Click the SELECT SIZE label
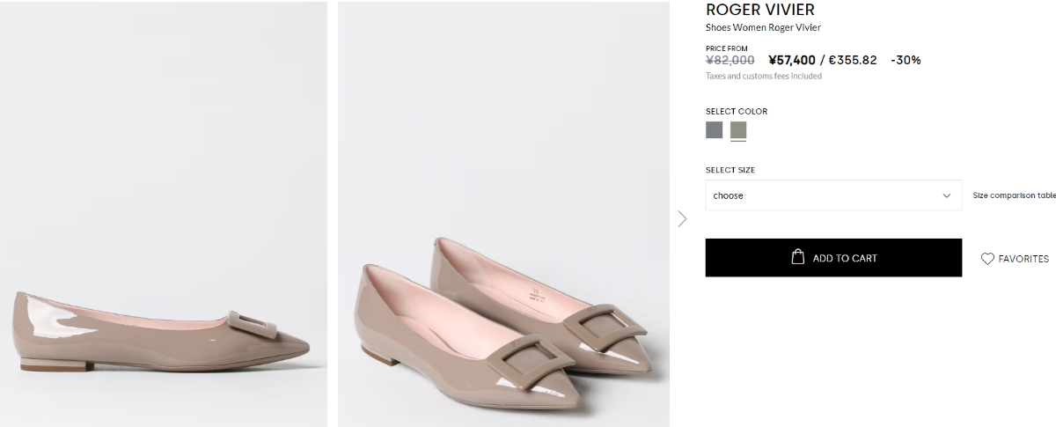Screen dimensions: 1056x427 [730, 170]
